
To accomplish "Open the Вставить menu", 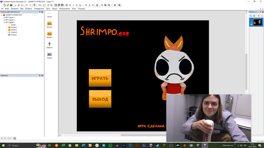I will (x=29, y=8).
